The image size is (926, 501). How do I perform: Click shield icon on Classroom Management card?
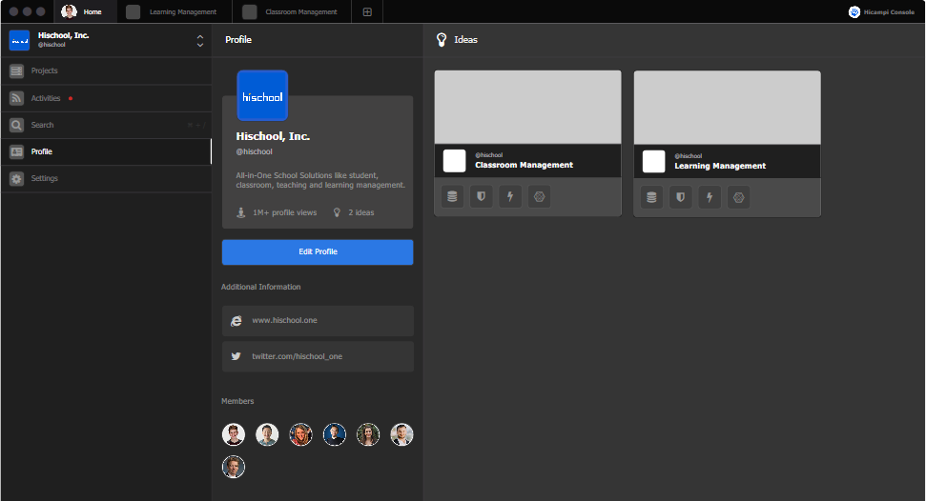[481, 197]
